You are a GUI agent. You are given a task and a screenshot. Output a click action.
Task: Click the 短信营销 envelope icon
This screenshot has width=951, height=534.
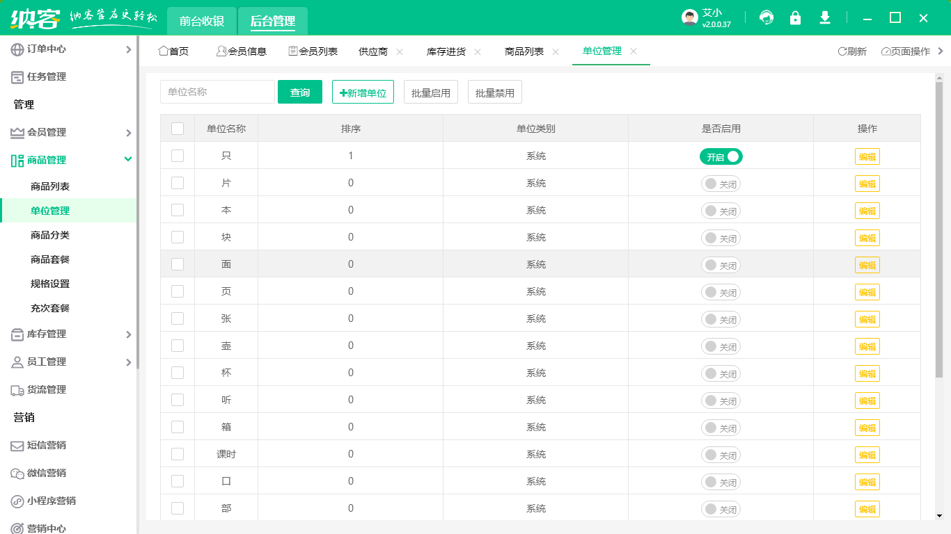17,446
